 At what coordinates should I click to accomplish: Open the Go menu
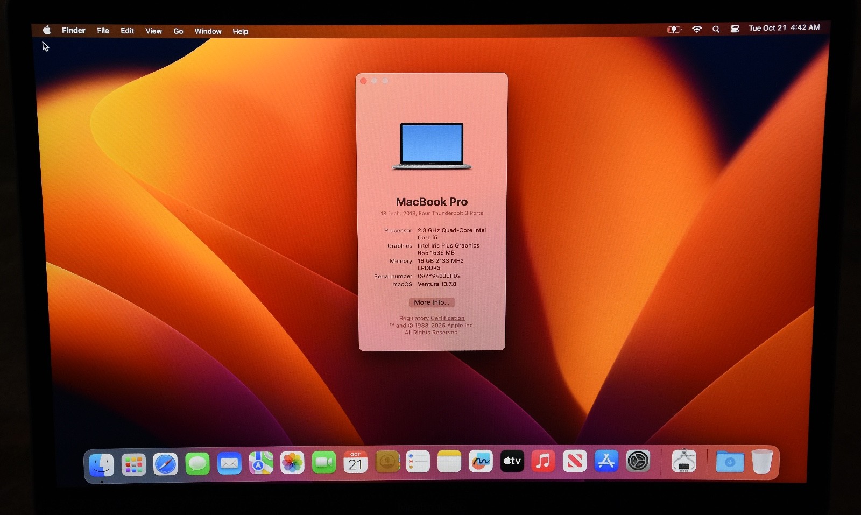[178, 31]
